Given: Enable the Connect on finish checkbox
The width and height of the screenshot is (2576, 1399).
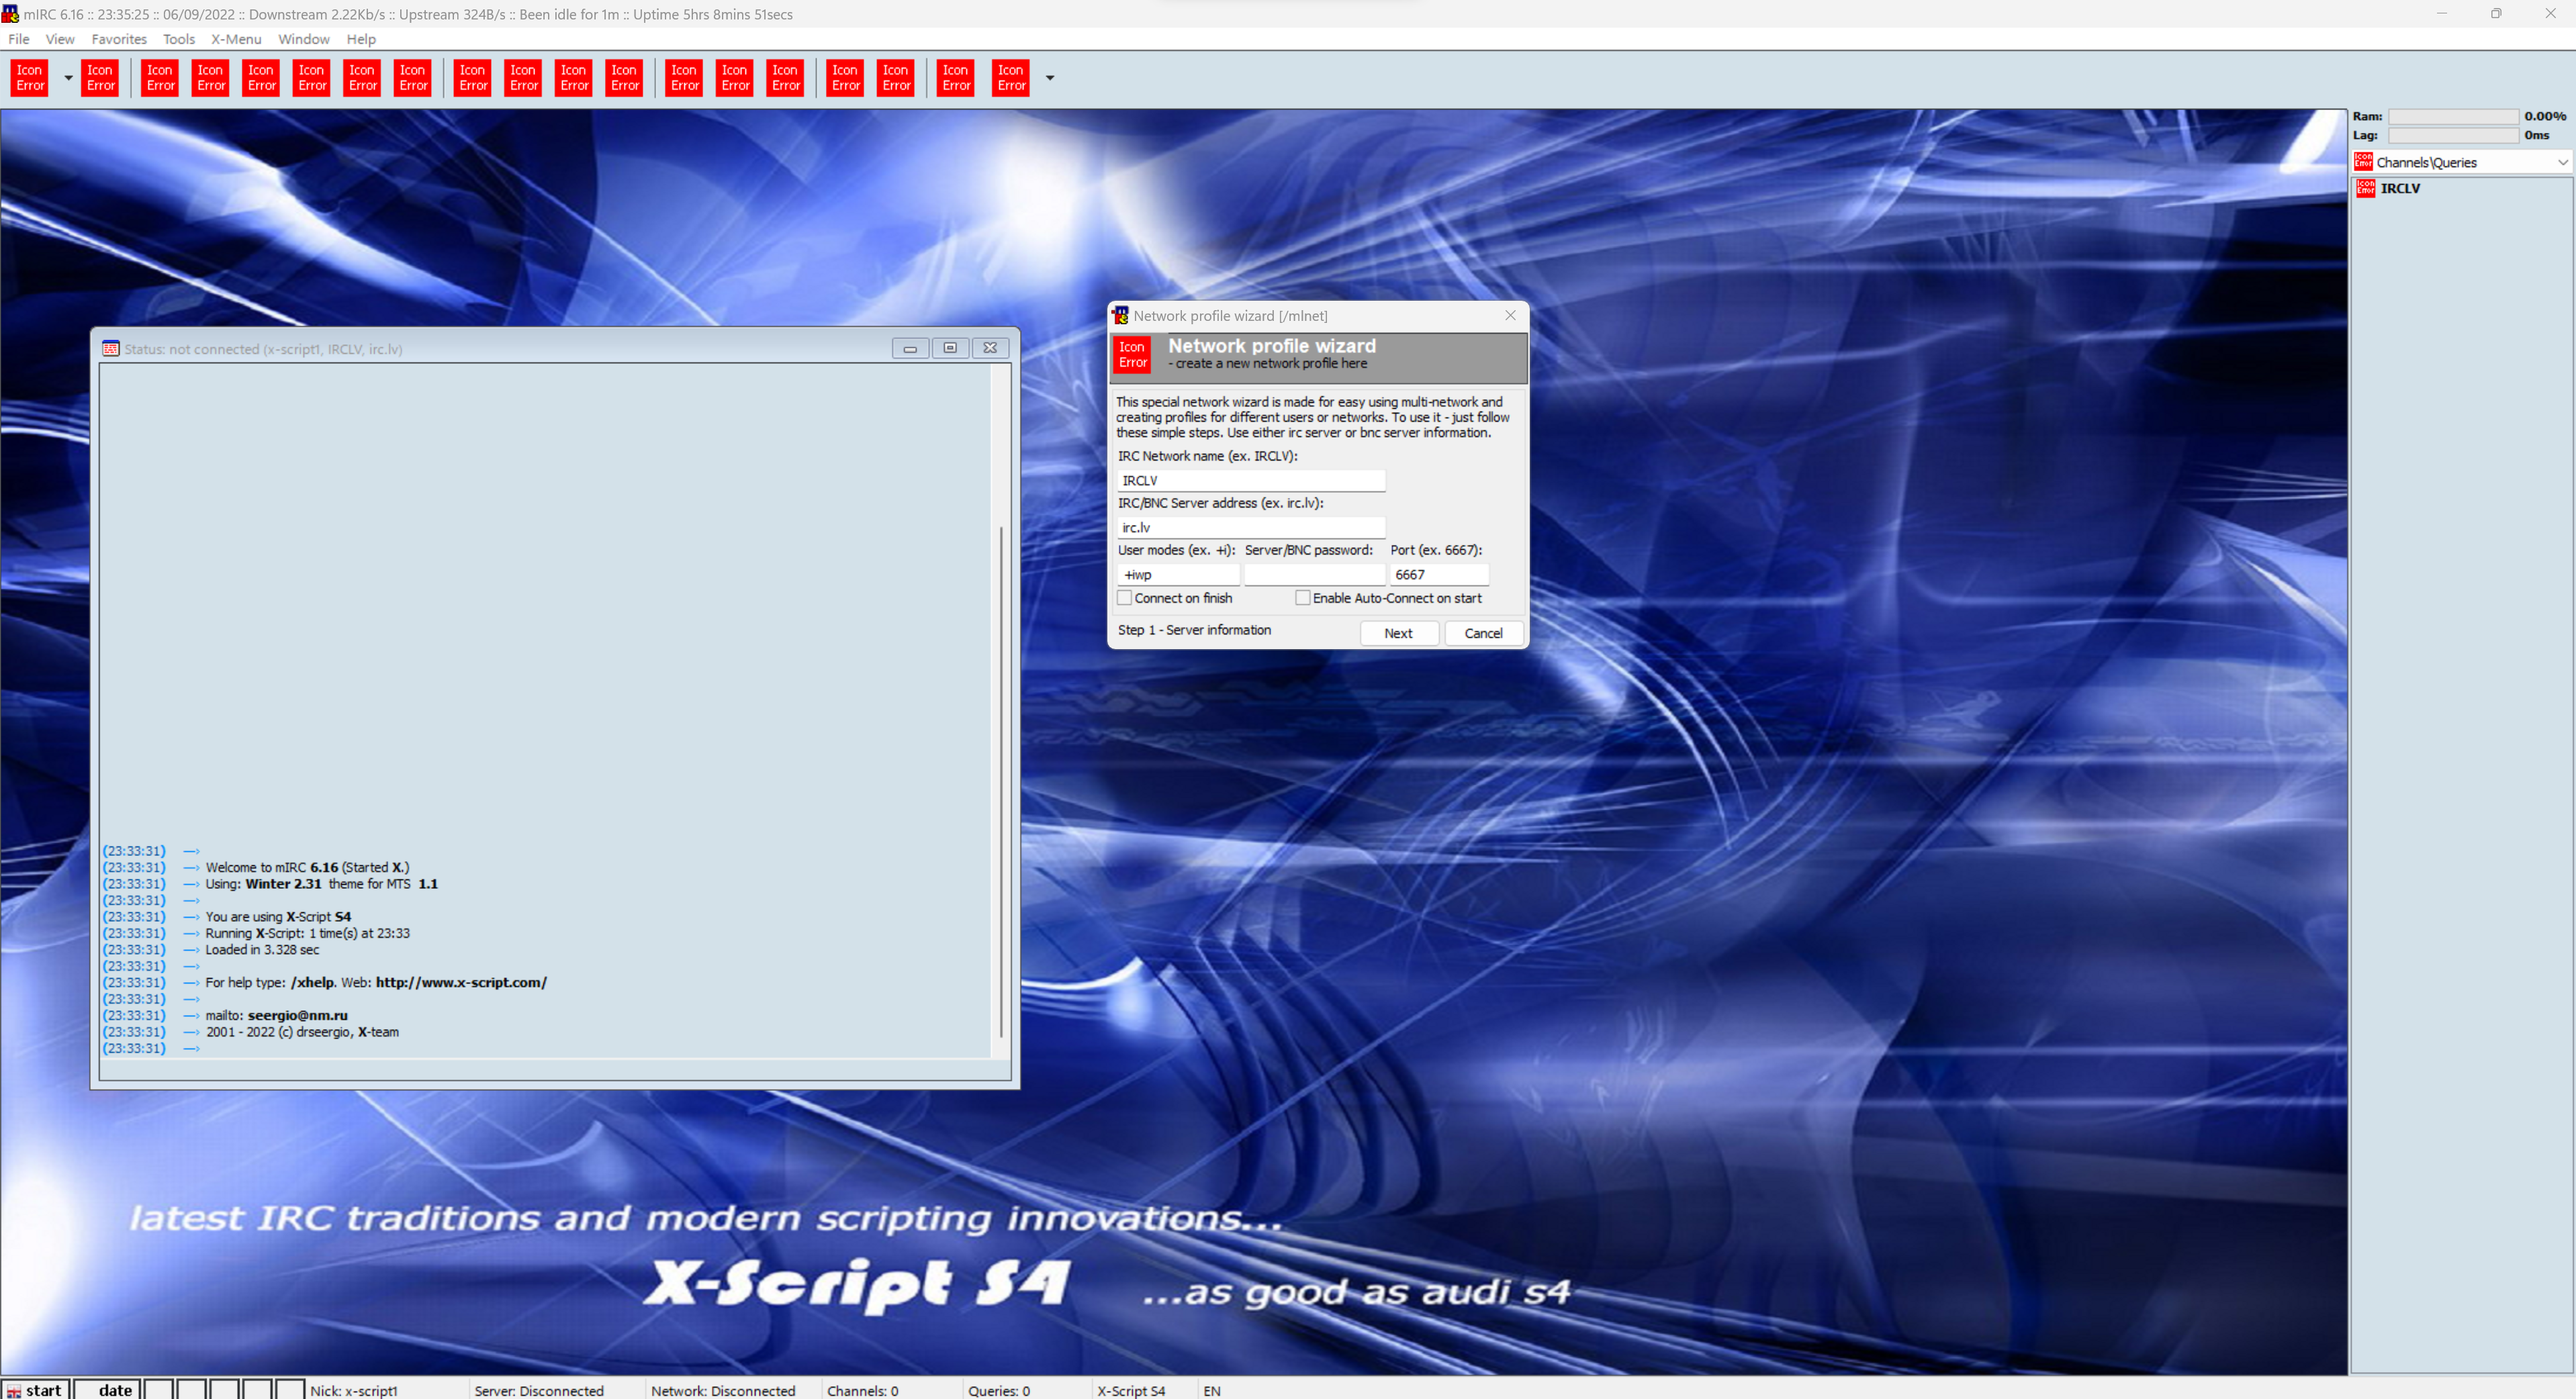Looking at the screenshot, I should point(1124,598).
